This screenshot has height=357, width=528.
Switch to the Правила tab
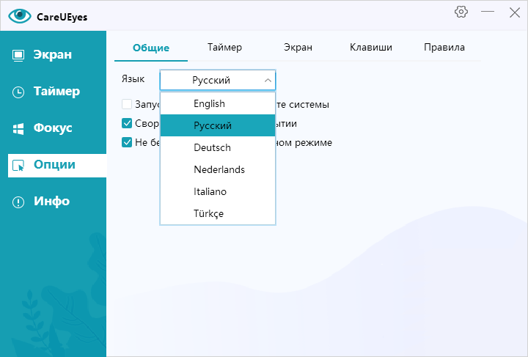pyautogui.click(x=444, y=48)
